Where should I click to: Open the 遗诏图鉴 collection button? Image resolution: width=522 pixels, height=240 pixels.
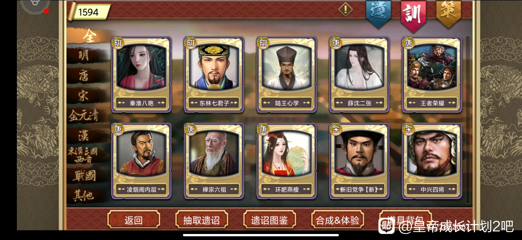[269, 220]
